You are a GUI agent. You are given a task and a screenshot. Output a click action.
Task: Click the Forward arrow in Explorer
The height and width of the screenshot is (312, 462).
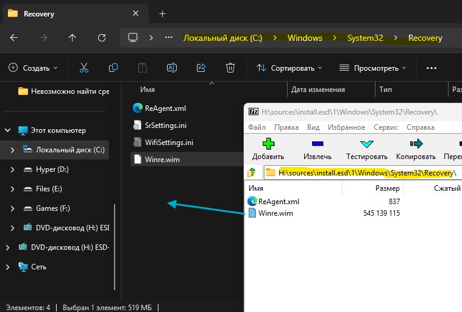pos(43,38)
